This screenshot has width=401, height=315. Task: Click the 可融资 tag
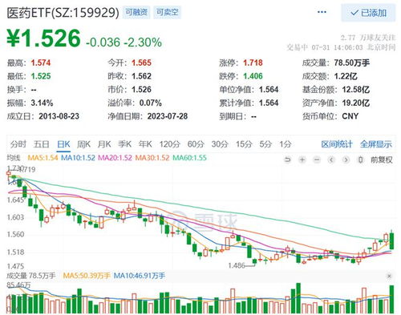point(136,12)
